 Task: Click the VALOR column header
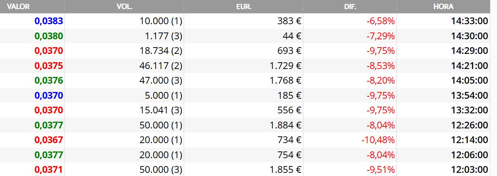coord(18,7)
